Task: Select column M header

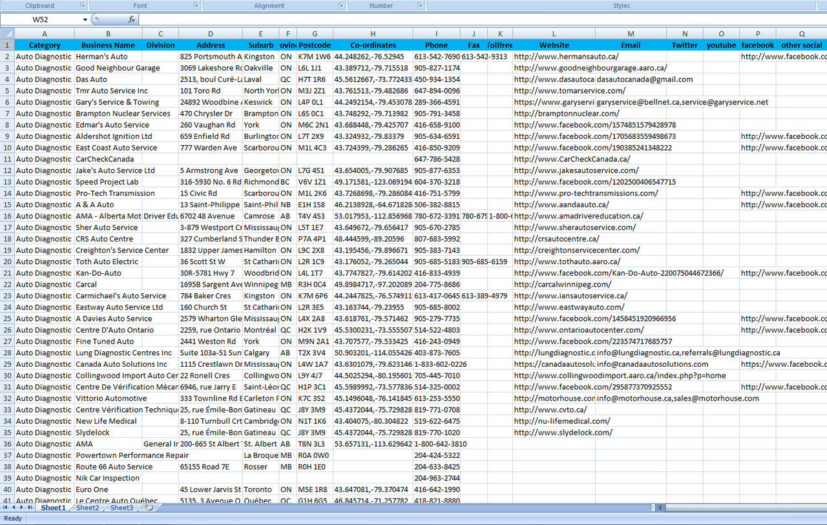Action: [631, 34]
